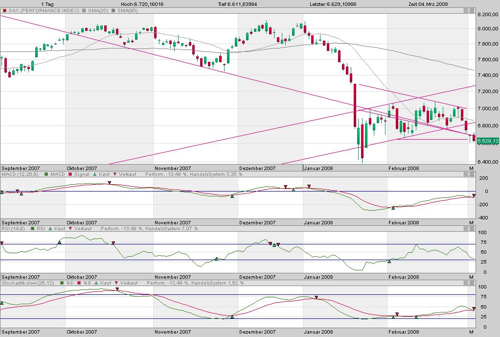Click the red %S legend swatch

click(x=79, y=283)
